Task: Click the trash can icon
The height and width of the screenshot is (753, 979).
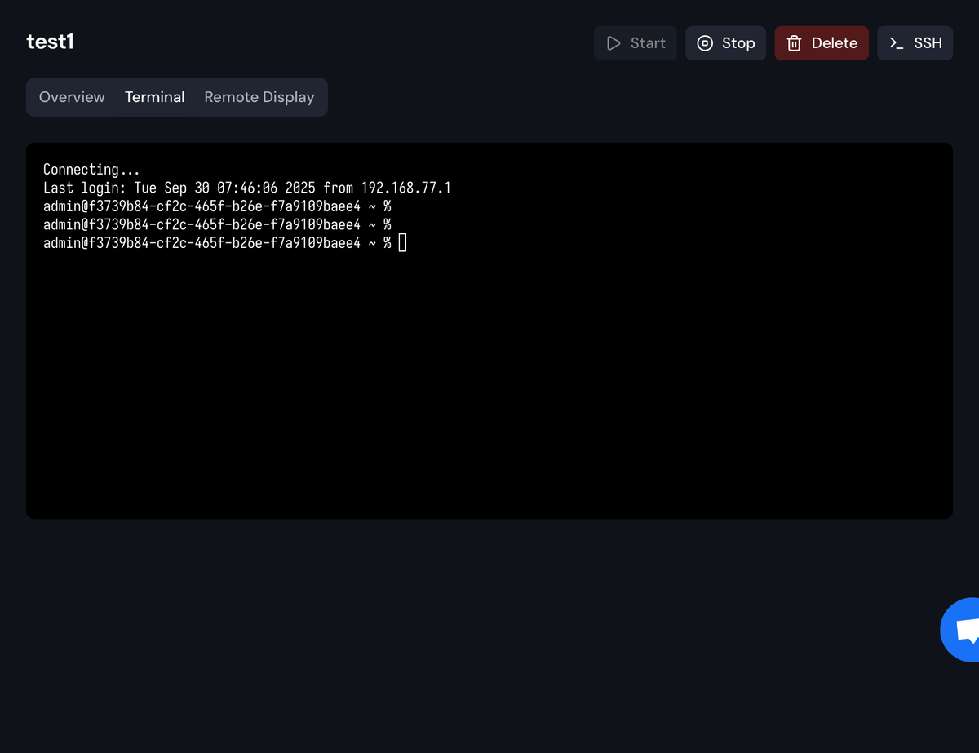Action: [x=794, y=43]
